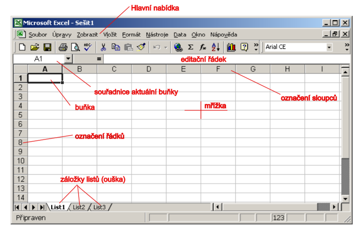Screen dimensions: 361x234
Task: Open the Data menu
Action: (x=180, y=35)
